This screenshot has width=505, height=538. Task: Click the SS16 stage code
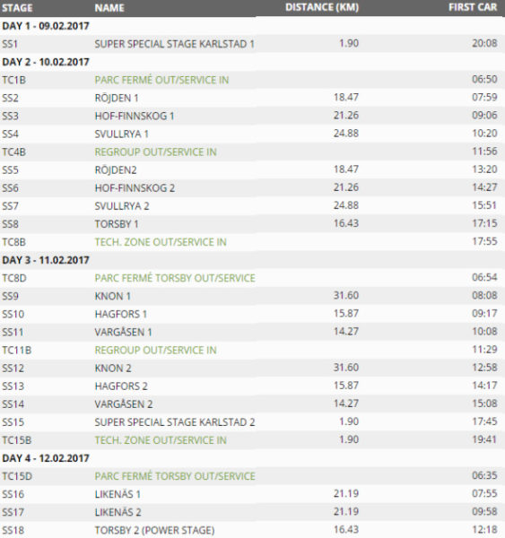pos(13,494)
